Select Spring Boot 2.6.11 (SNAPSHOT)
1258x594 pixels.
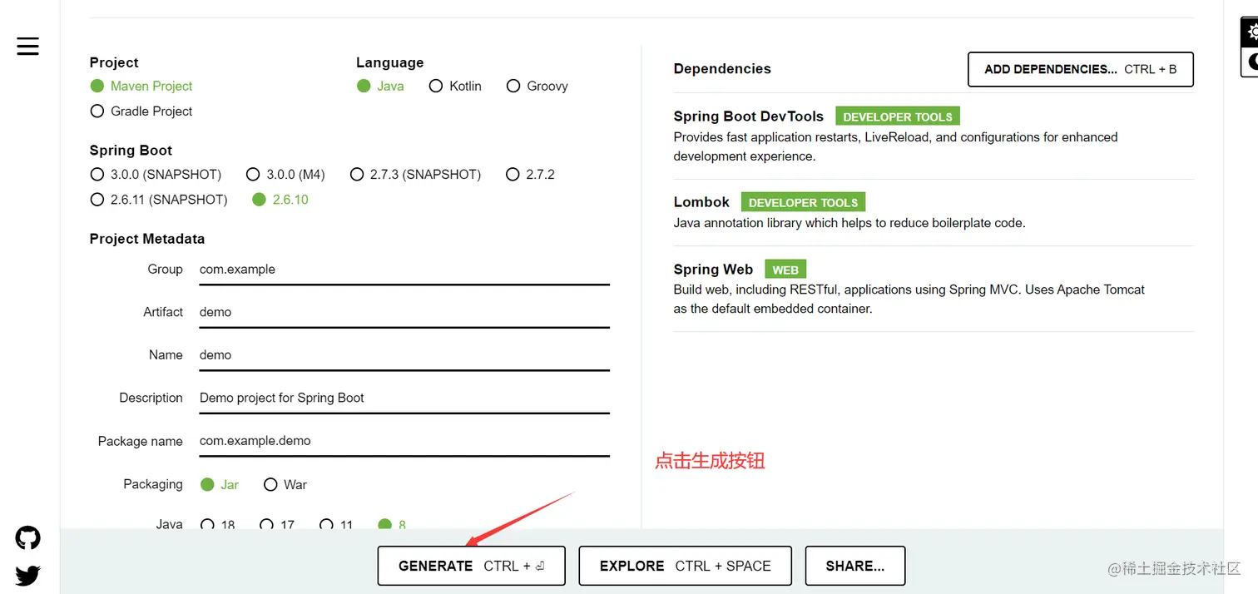[x=159, y=200]
